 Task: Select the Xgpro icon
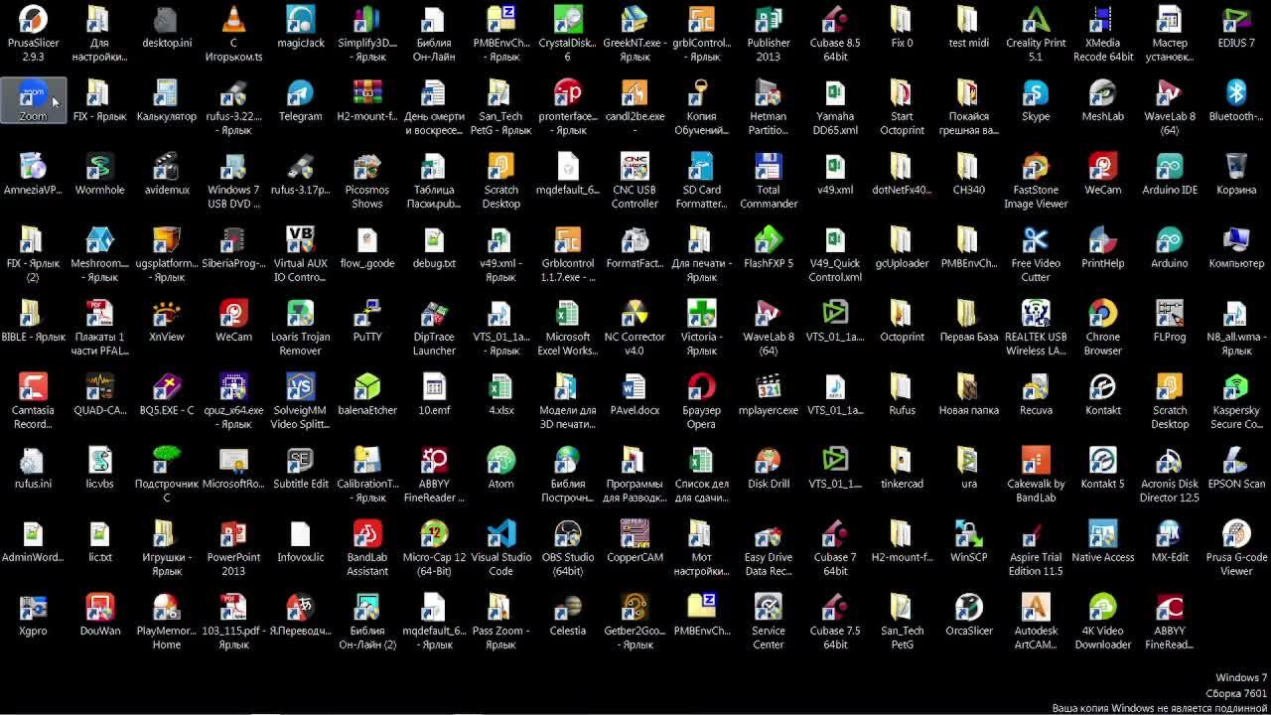33,607
